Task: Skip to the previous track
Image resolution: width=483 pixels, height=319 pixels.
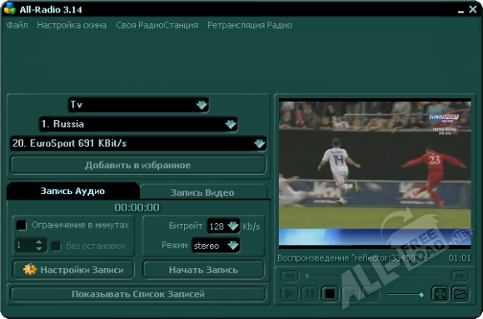Action: 350,294
